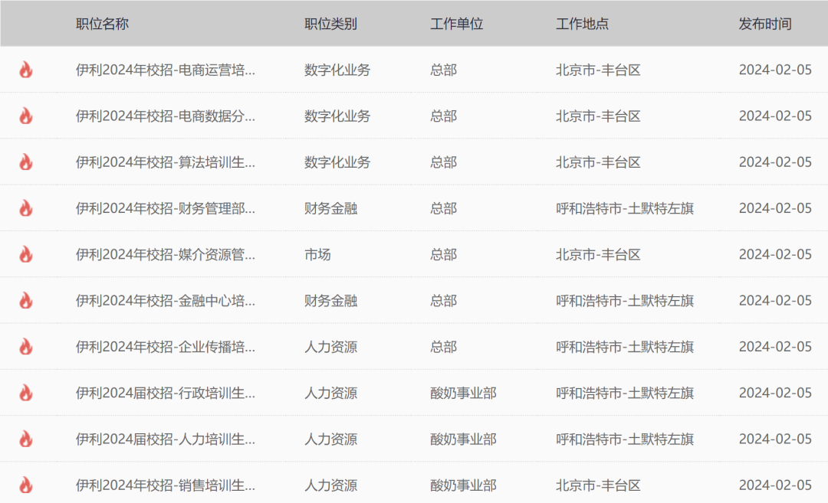828x503 pixels.
Task: Click 总部 in the 电商运营培 row
Action: pos(443,70)
